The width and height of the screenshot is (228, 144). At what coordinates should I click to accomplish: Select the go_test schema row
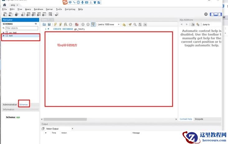click(21, 33)
